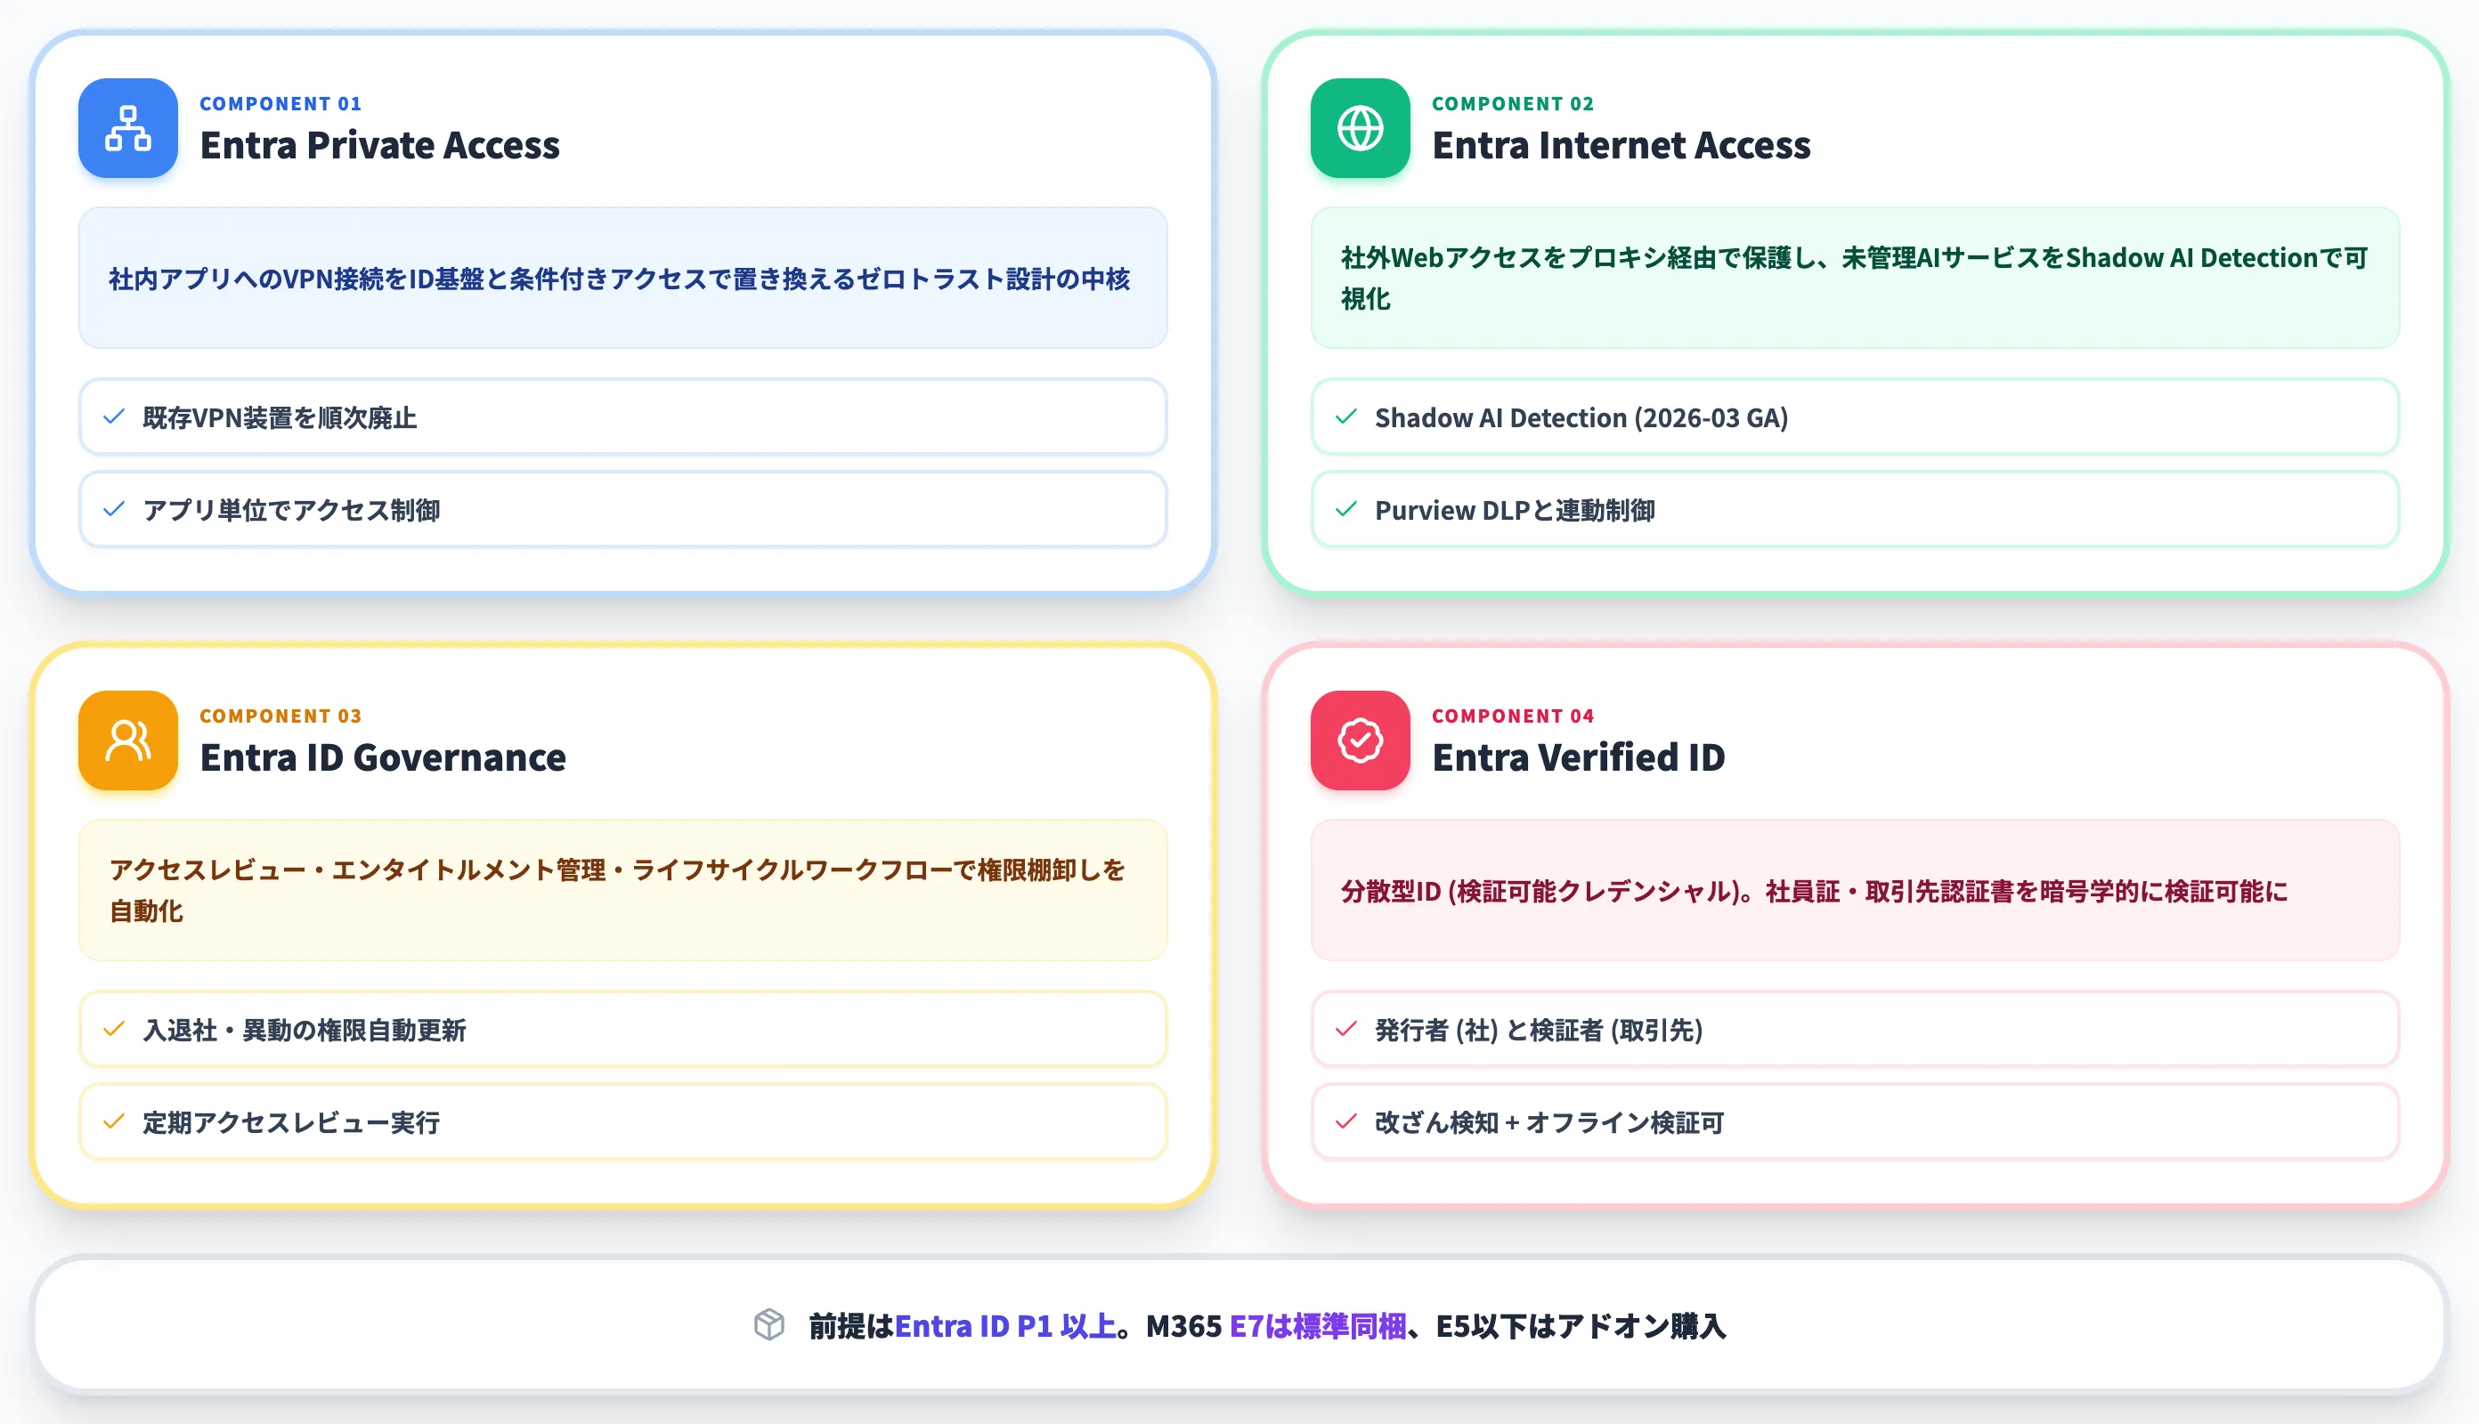Screen dimensions: 2479x1424
Task: Click the package box icon in the footer note
Action: [x=769, y=1325]
